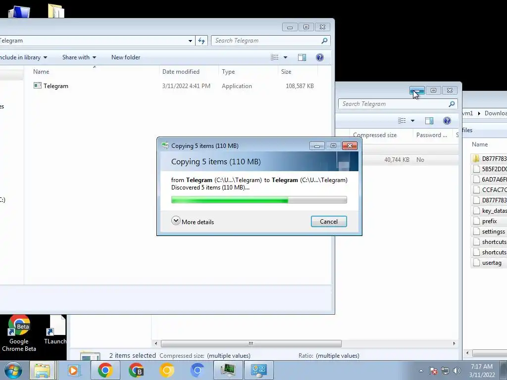This screenshot has width=507, height=380.
Task: Click horizontal scrollbar thumb in zip window
Action: (x=251, y=343)
